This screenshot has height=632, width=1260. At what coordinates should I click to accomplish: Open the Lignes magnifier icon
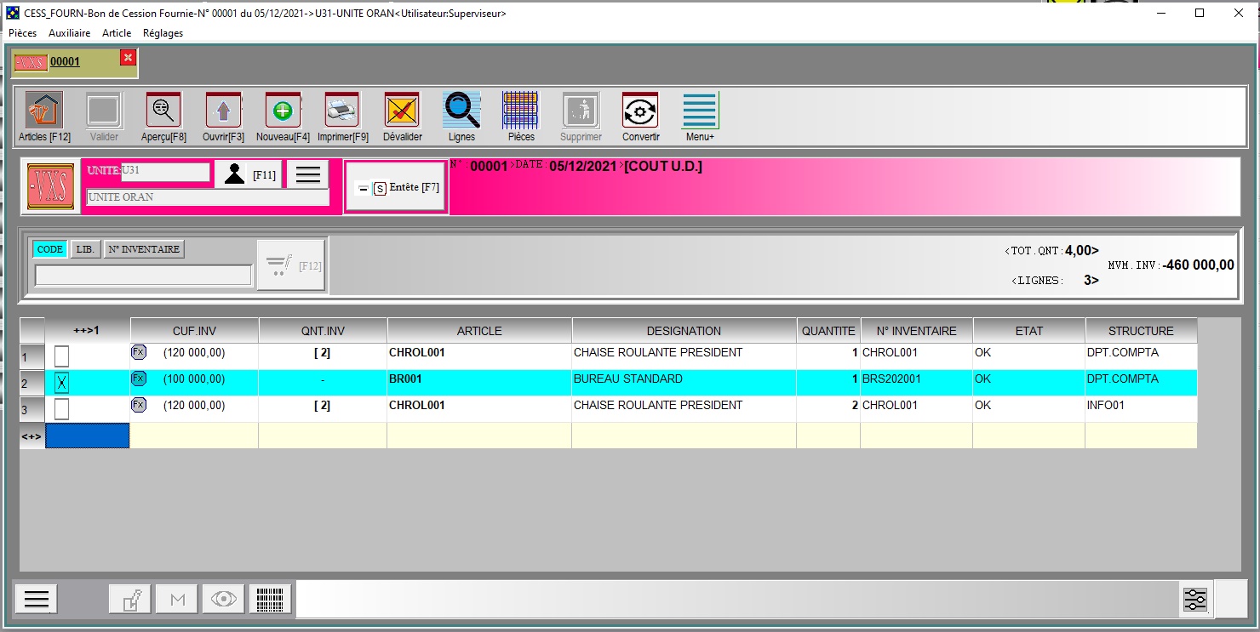pos(461,111)
